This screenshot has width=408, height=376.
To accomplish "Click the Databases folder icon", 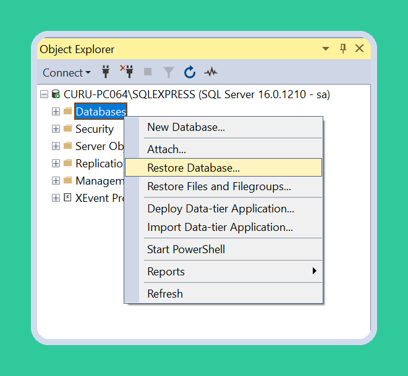I will [67, 111].
